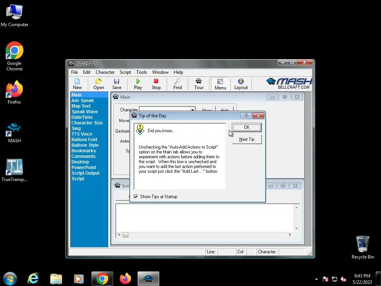Viewport: 381px width, 286px height.
Task: Click the New toolbar icon
Action: click(x=77, y=84)
